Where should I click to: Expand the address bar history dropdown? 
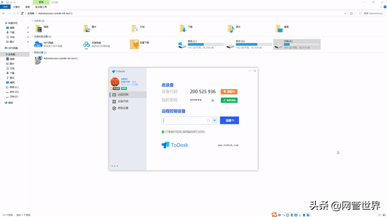[345, 14]
